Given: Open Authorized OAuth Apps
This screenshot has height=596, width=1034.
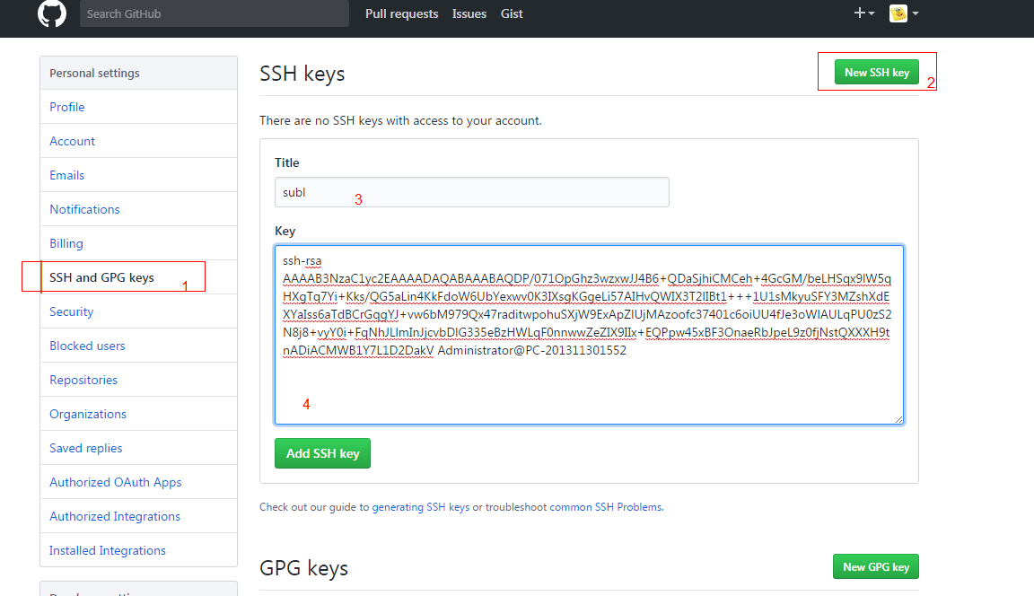Looking at the screenshot, I should click(115, 481).
